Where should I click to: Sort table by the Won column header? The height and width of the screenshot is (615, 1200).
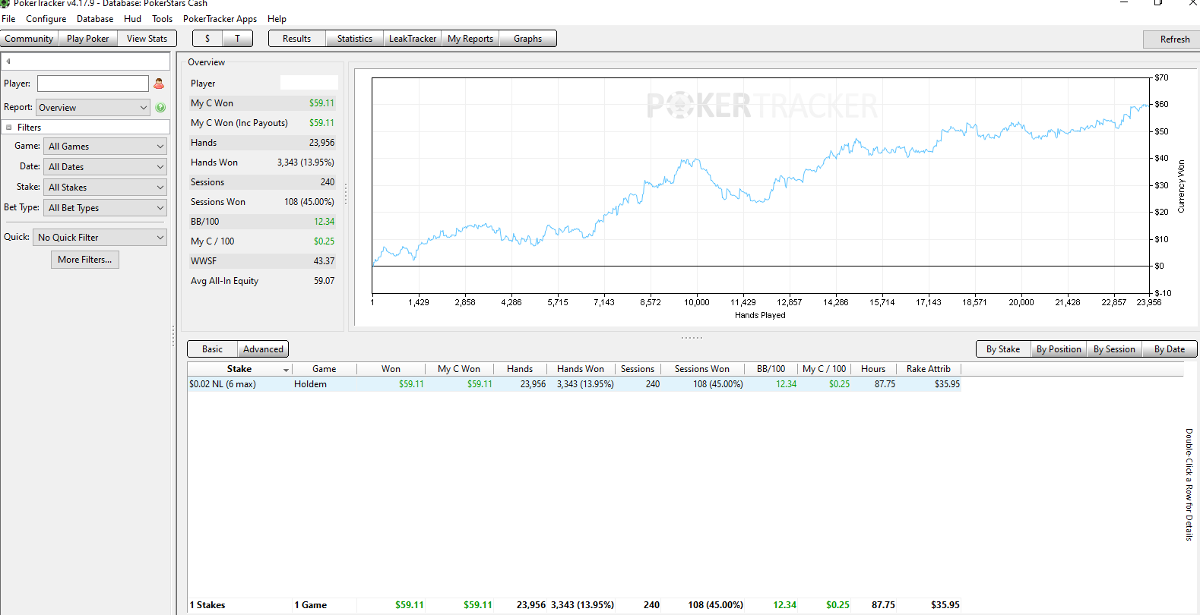pyautogui.click(x=391, y=369)
